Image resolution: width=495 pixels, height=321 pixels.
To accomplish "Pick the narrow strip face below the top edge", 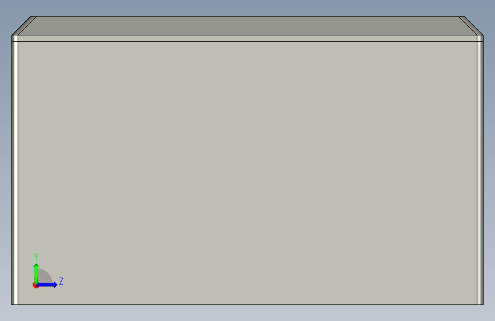I will (247, 38).
